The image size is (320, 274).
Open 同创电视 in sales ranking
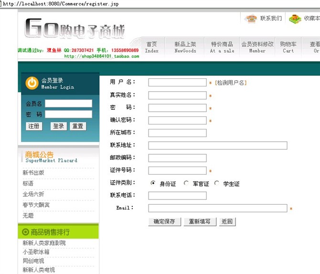[33, 261]
